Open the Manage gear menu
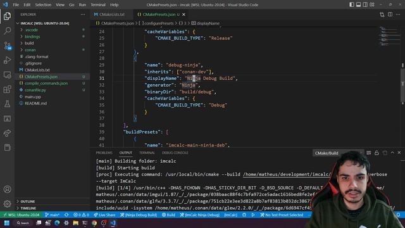Screen dimensions: 405x228 click(7, 204)
